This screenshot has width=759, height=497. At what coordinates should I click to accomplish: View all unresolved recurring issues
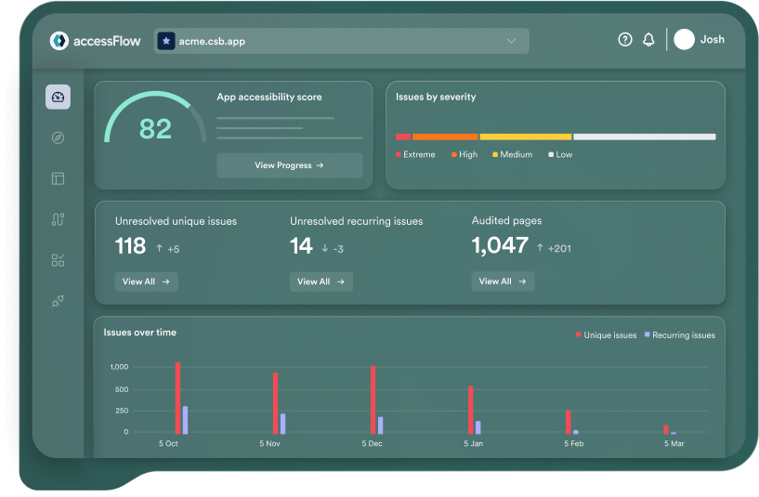(x=321, y=281)
